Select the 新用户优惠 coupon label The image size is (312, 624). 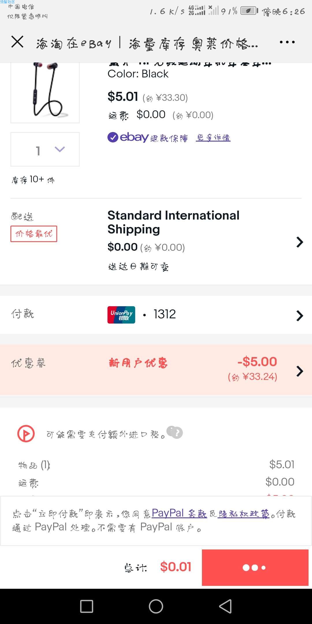138,363
